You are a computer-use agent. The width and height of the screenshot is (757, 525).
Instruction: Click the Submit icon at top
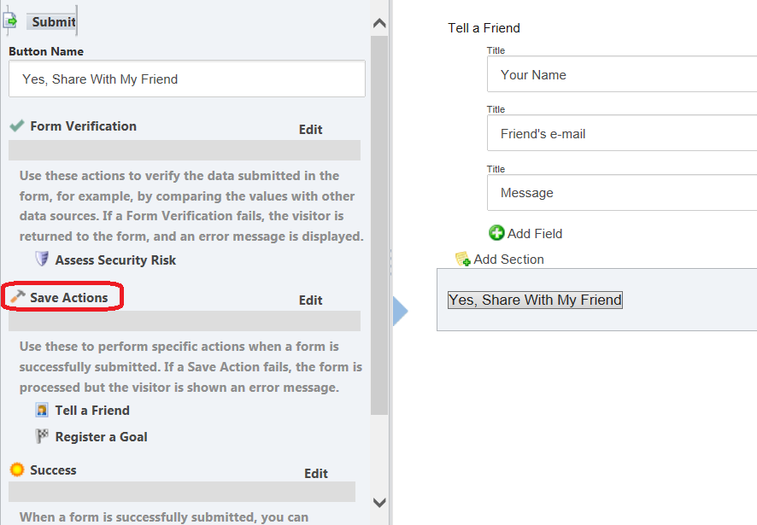pyautogui.click(x=9, y=20)
